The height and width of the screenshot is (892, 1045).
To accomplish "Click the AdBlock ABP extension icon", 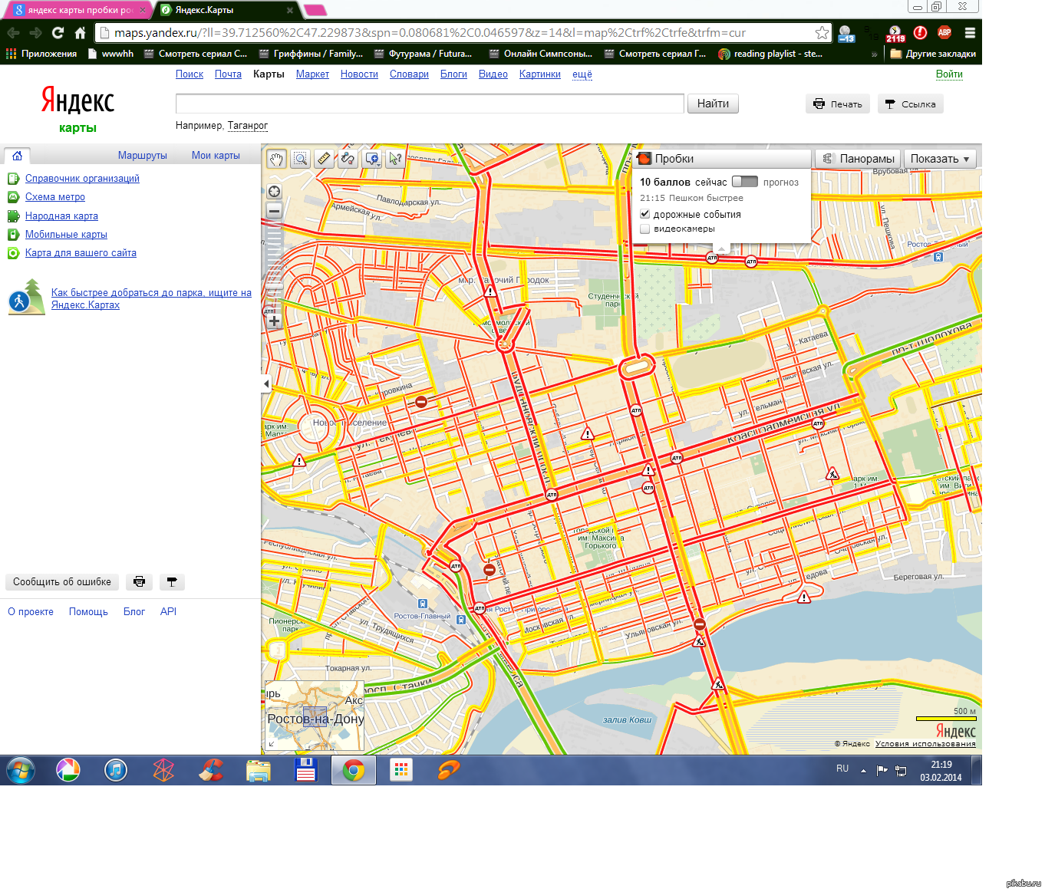I will pos(944,33).
